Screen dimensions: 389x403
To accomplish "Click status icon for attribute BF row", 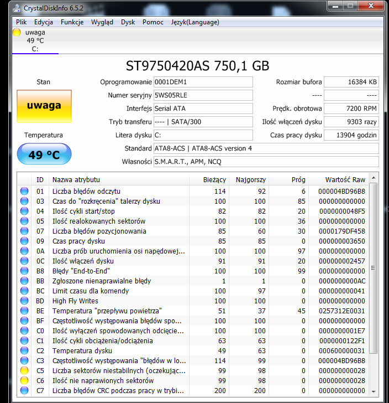I will click(24, 321).
